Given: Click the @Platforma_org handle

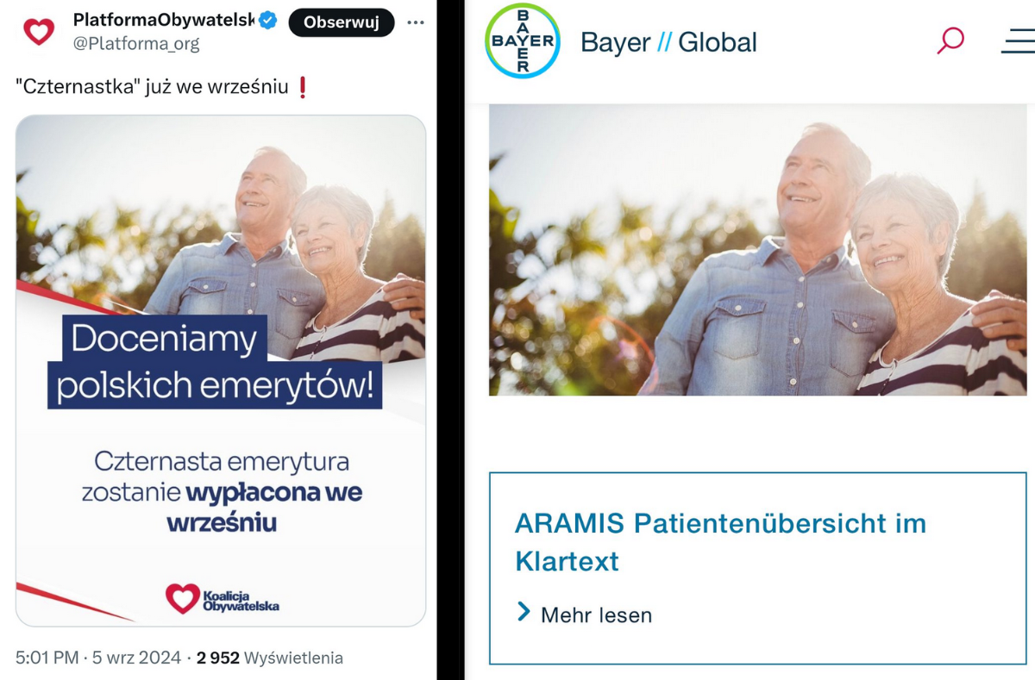Looking at the screenshot, I should click(x=136, y=44).
